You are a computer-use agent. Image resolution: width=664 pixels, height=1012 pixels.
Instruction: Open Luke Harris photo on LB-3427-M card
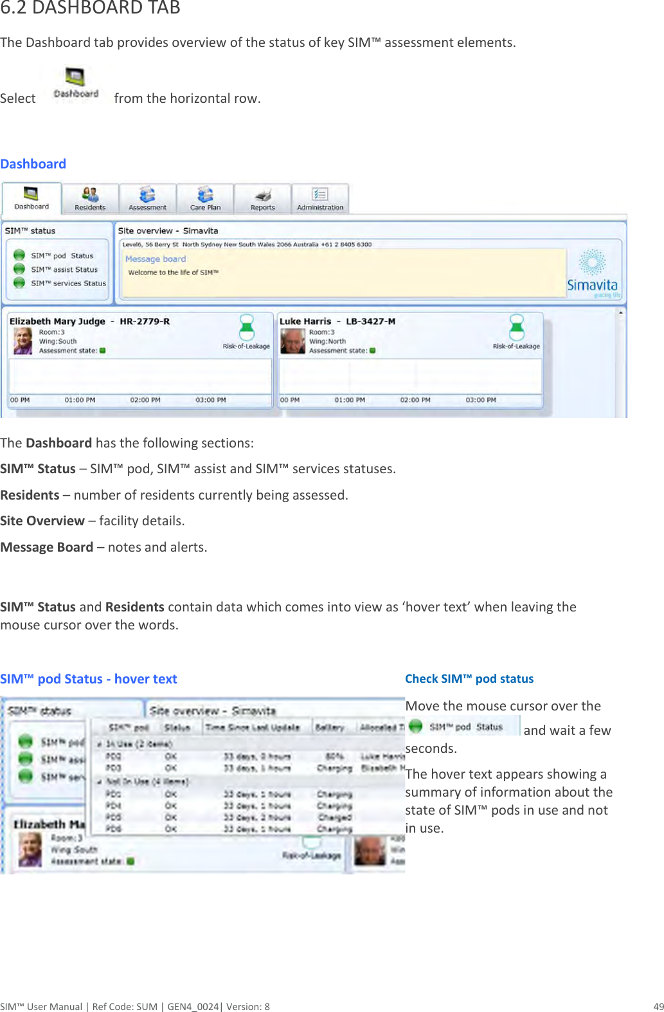[293, 341]
